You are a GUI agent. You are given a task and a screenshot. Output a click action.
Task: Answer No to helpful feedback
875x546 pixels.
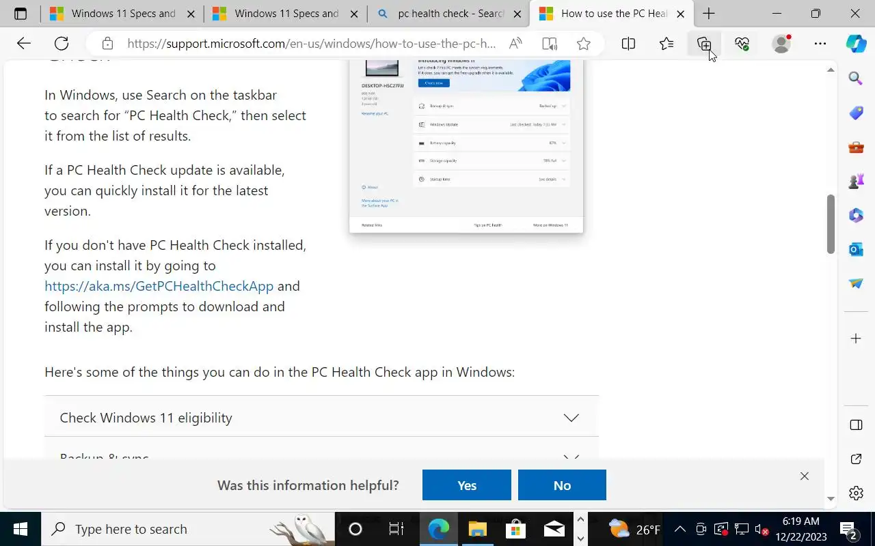tap(562, 485)
